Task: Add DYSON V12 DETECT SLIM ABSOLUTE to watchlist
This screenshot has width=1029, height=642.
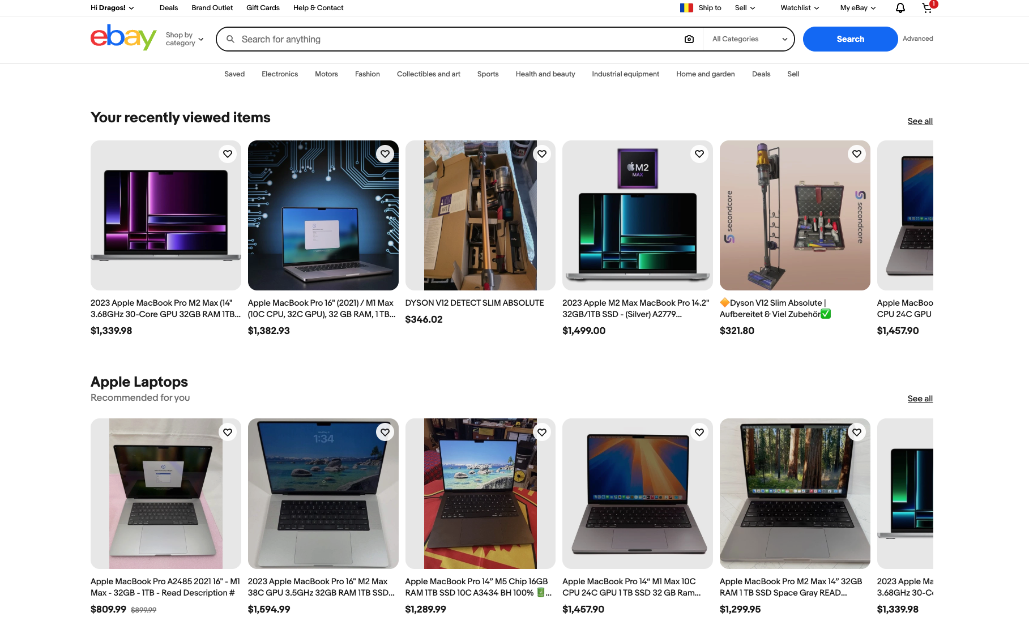Action: tap(542, 154)
